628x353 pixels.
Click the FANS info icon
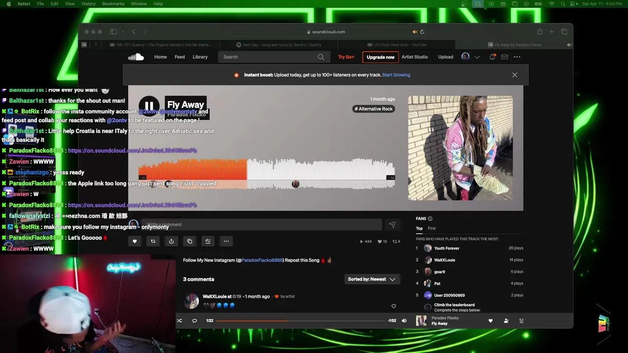tap(430, 219)
